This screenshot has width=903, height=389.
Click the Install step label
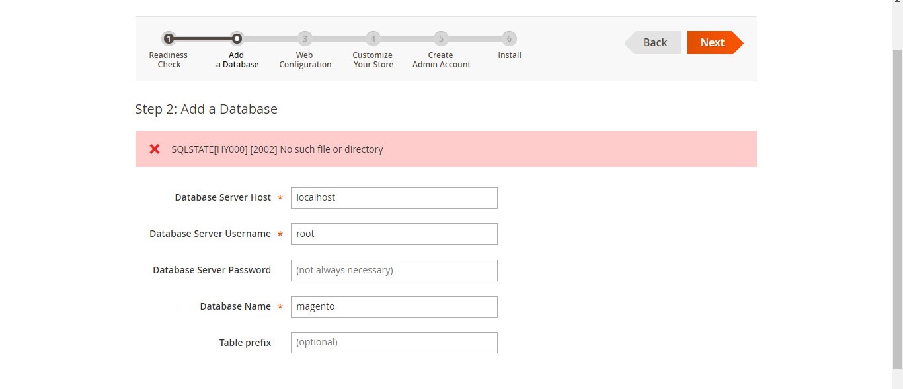tap(510, 55)
